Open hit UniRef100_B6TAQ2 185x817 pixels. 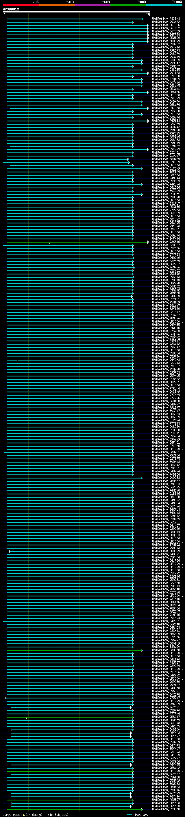pyautogui.click(x=166, y=28)
